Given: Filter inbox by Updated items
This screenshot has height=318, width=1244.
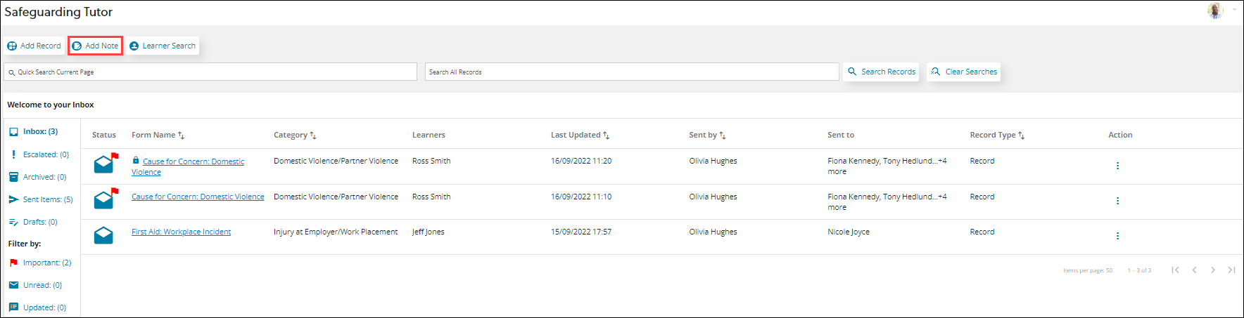Looking at the screenshot, I should click(x=44, y=307).
